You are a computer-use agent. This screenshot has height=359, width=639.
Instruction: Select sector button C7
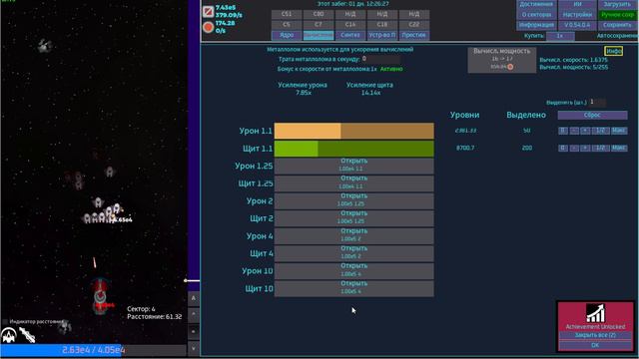319,24
